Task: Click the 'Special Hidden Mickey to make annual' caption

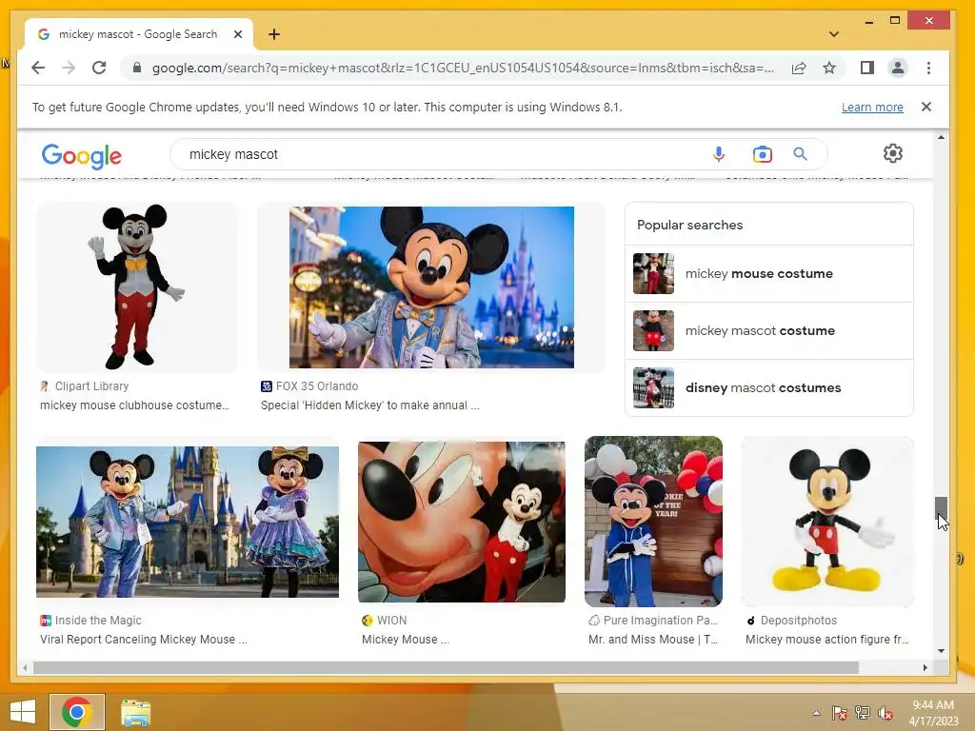Action: (370, 405)
